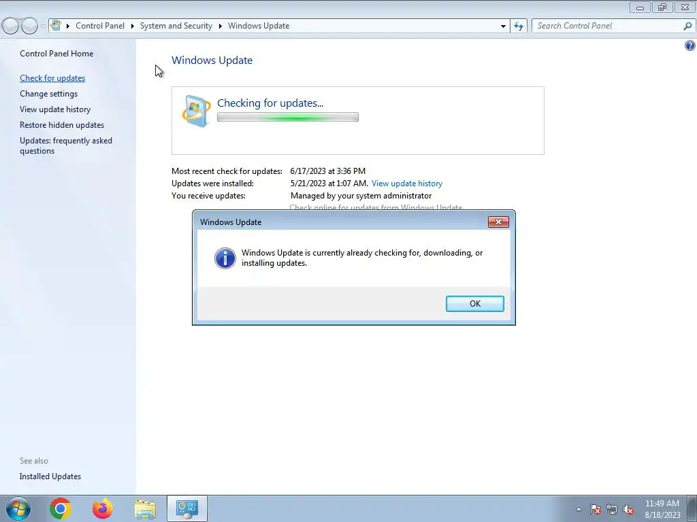Open Google Chrome from the taskbar
The height and width of the screenshot is (522, 697).
click(61, 508)
